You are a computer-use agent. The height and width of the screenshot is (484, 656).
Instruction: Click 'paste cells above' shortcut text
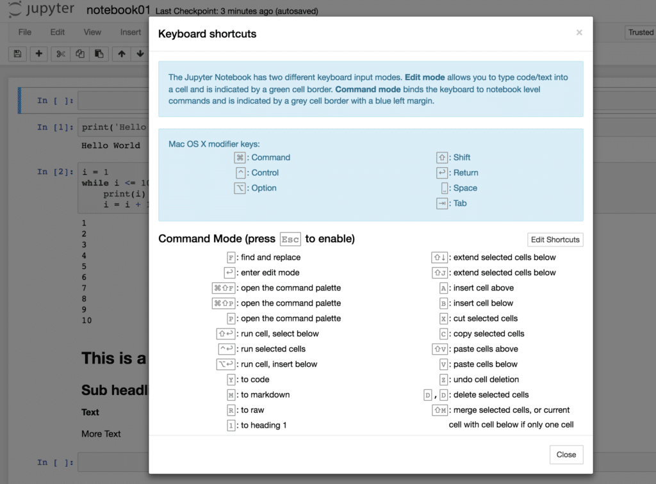click(x=486, y=349)
